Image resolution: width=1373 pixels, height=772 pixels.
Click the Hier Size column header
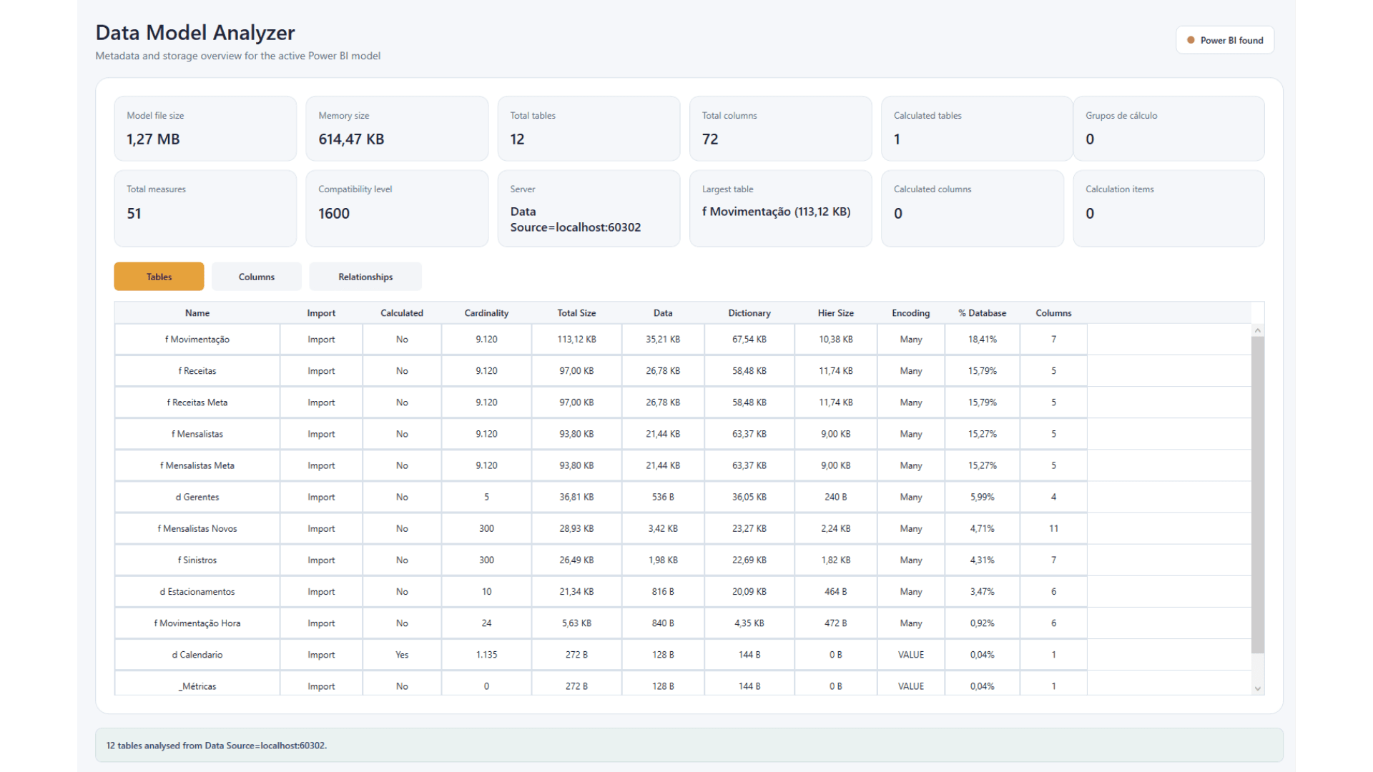pos(836,313)
